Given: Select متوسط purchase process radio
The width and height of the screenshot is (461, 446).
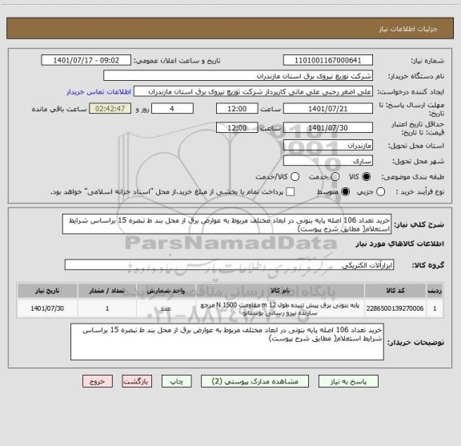Looking at the screenshot, I should coord(345,192).
